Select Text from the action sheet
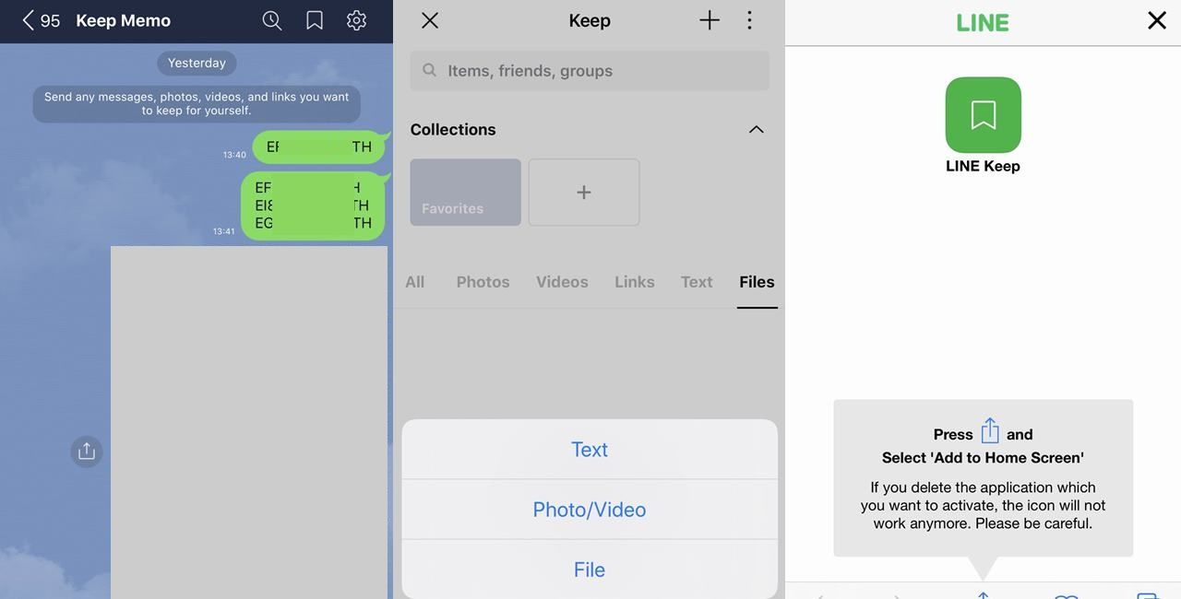Screen dimensions: 1181x599 pos(589,448)
